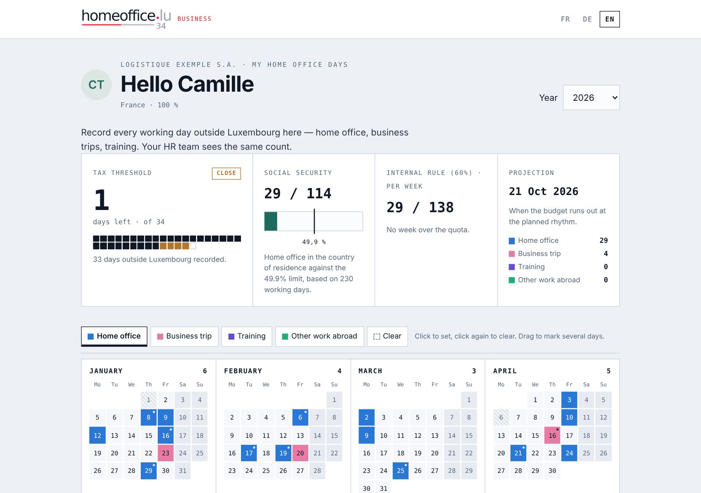
Task: Toggle February 20 business trip day
Action: [x=300, y=453]
